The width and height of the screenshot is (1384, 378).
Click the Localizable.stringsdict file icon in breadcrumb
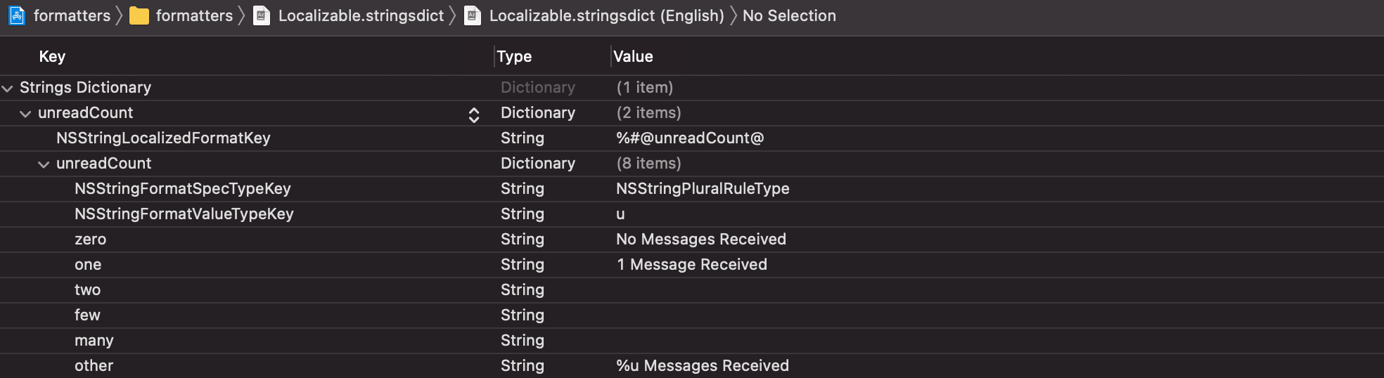262,15
